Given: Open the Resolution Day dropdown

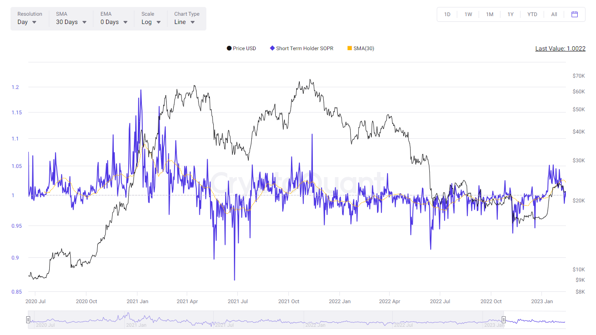Looking at the screenshot, I should 27,22.
